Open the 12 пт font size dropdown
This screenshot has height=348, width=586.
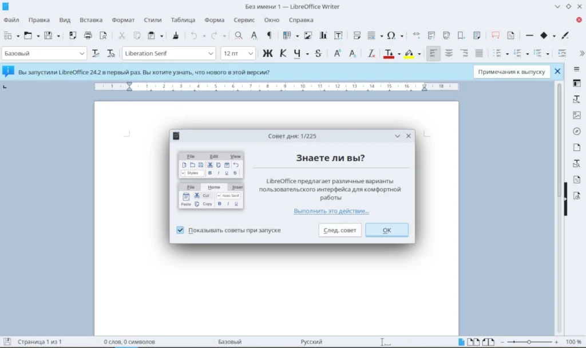tap(251, 53)
